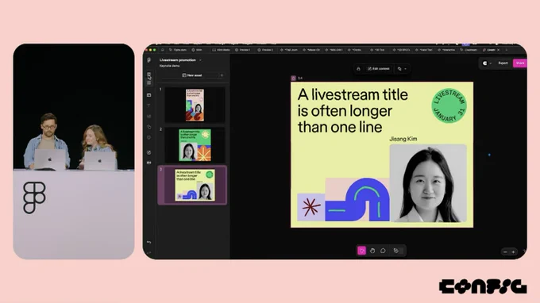Image resolution: width=540 pixels, height=303 pixels.
Task: Click the Export button
Action: [x=503, y=63]
